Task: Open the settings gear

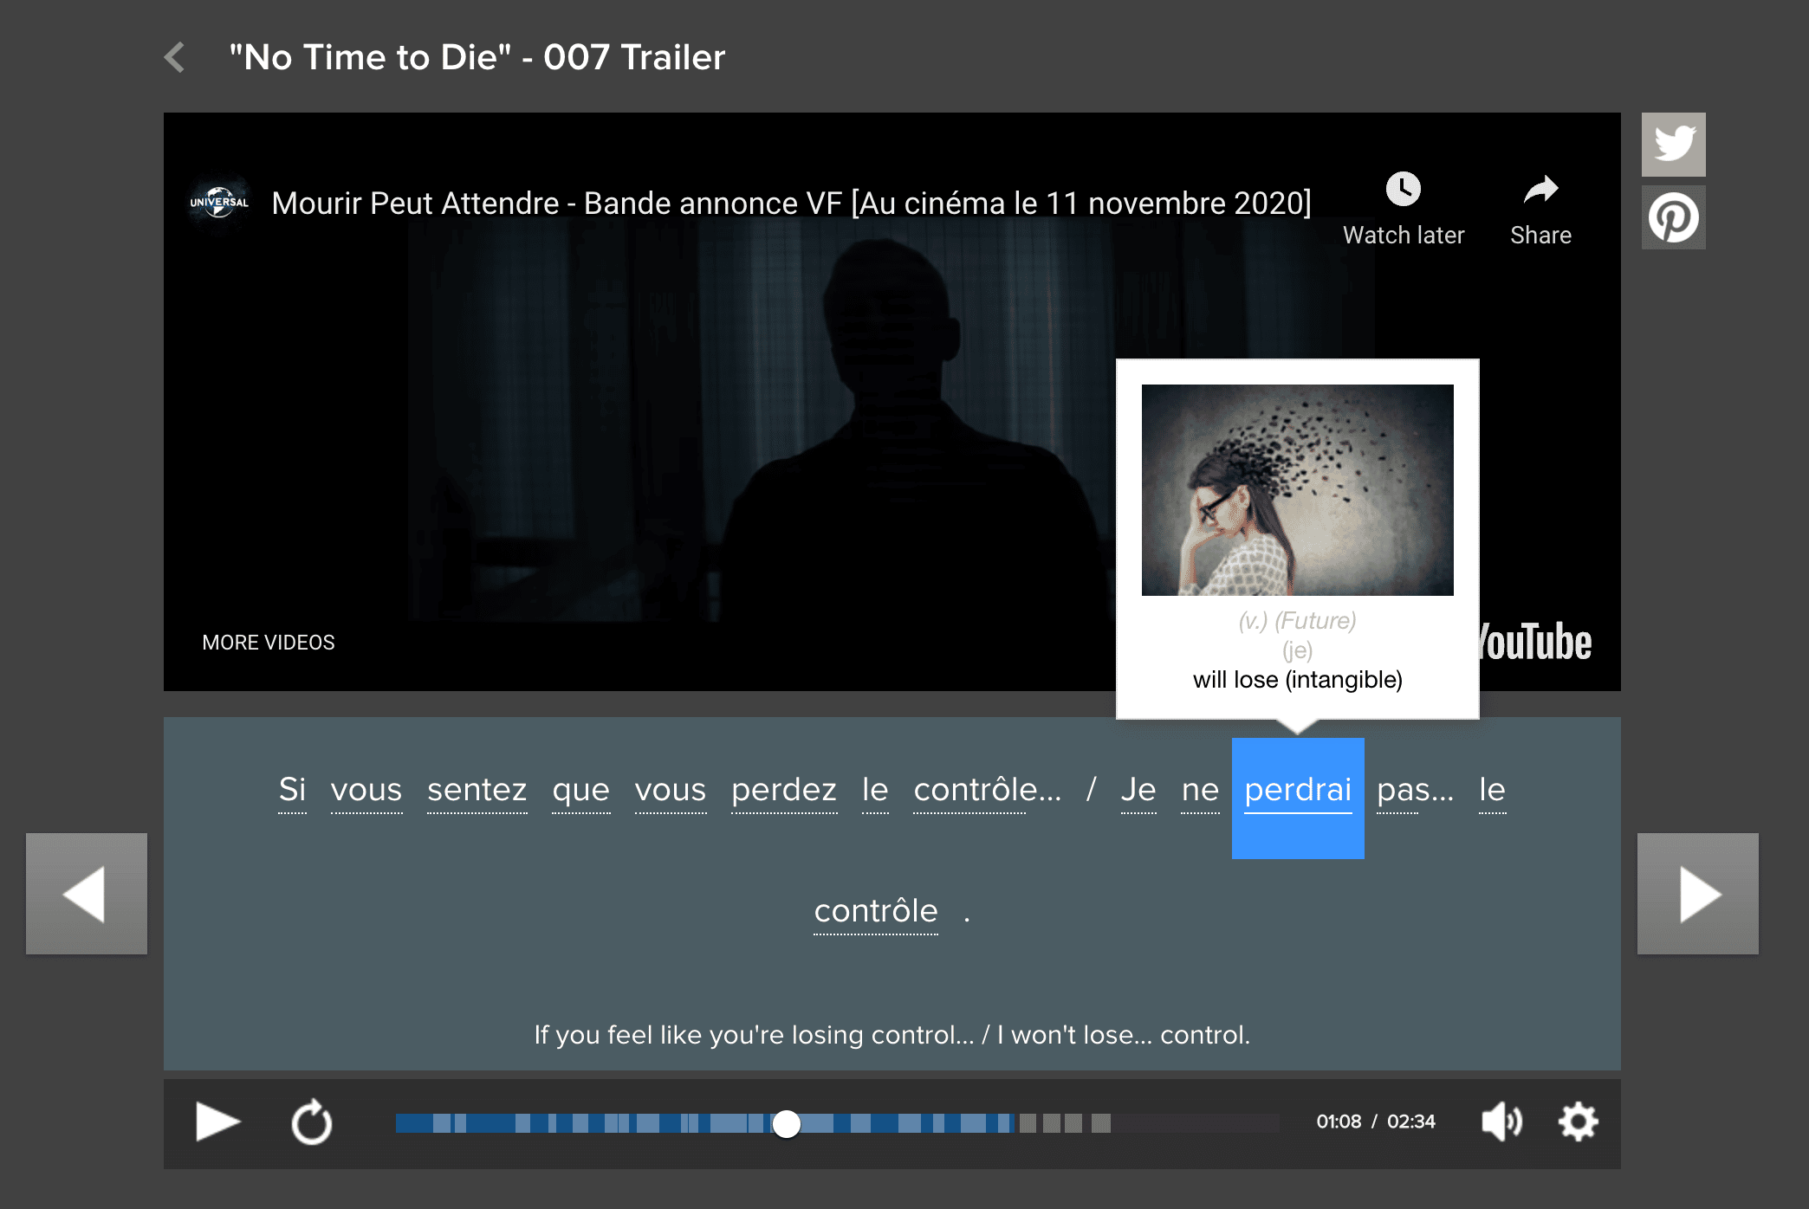Action: (x=1578, y=1122)
